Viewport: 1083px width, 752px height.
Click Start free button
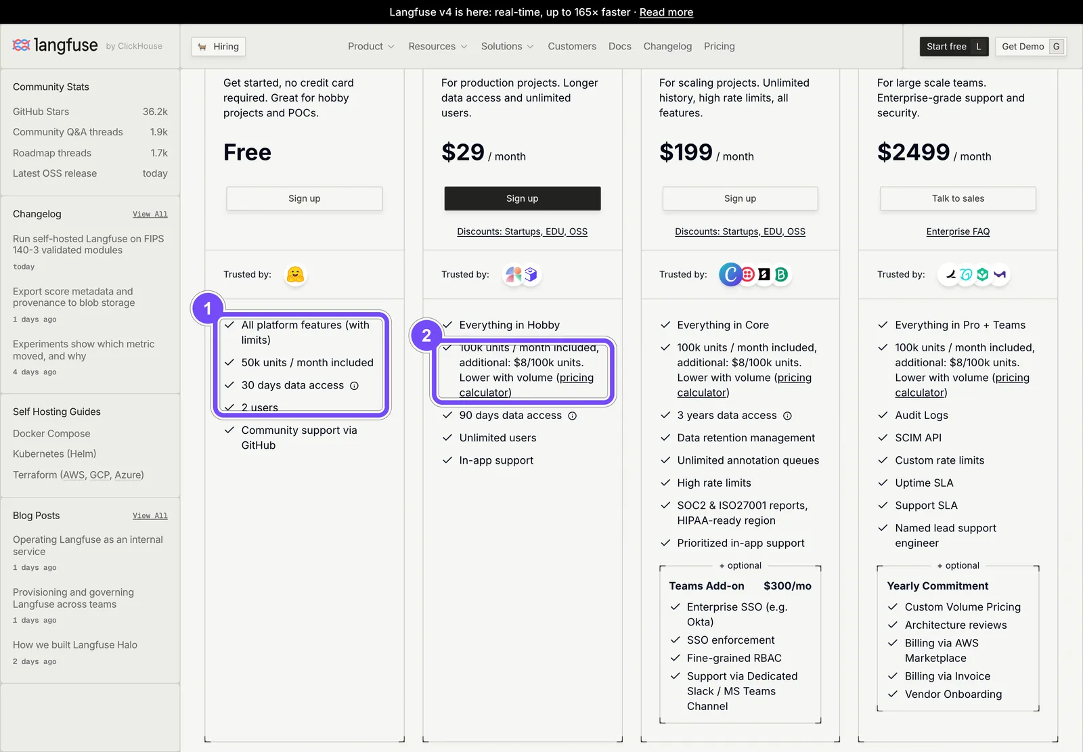coord(954,46)
